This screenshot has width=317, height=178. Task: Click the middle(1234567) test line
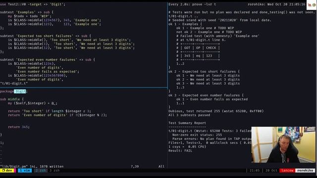pos(54,20)
